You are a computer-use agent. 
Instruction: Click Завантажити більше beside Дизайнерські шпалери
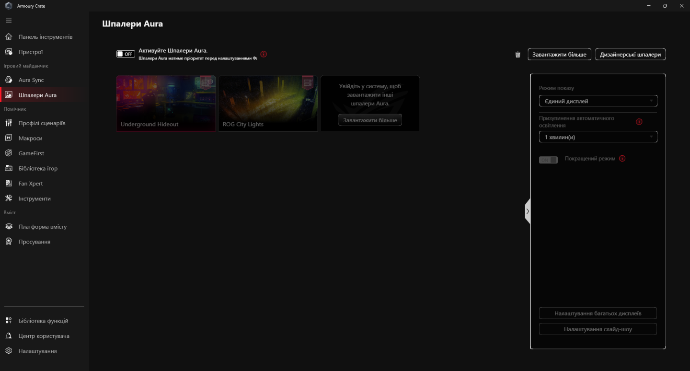pyautogui.click(x=559, y=54)
